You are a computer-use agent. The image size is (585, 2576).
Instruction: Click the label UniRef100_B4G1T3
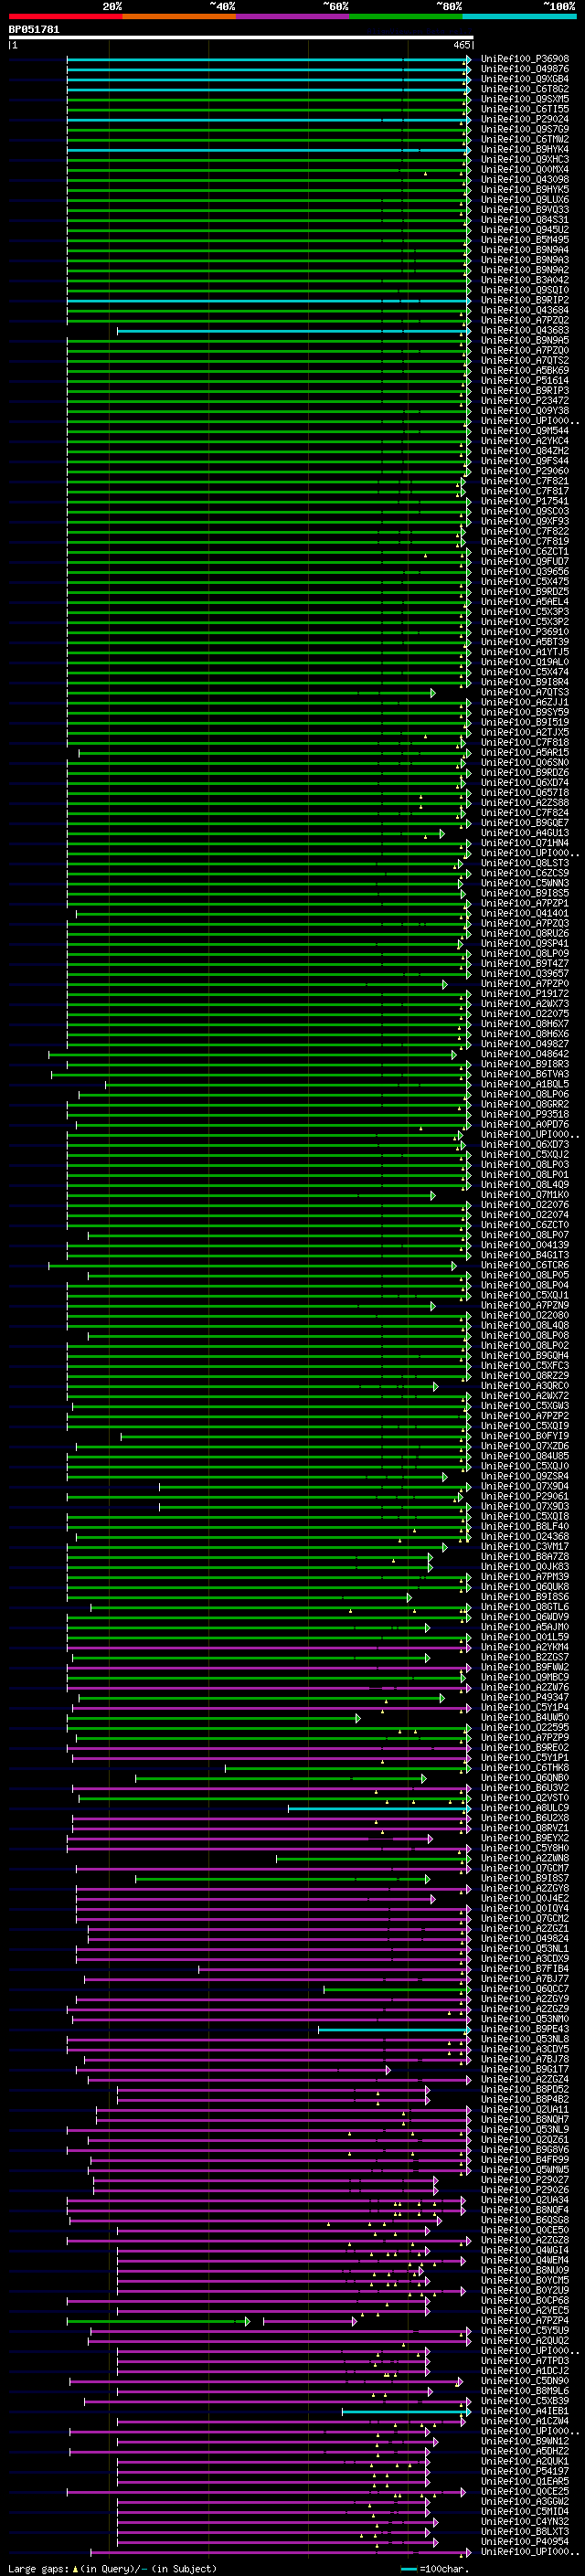coord(525,1255)
